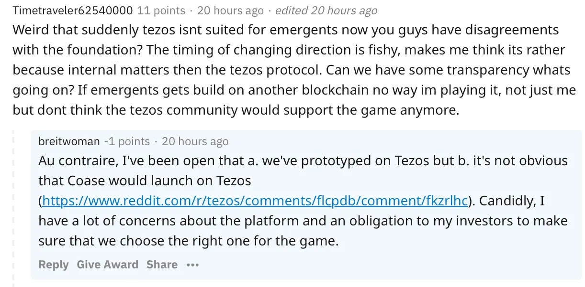
Task: Open the reddit.com/r/tezos comment link
Action: [x=255, y=201]
